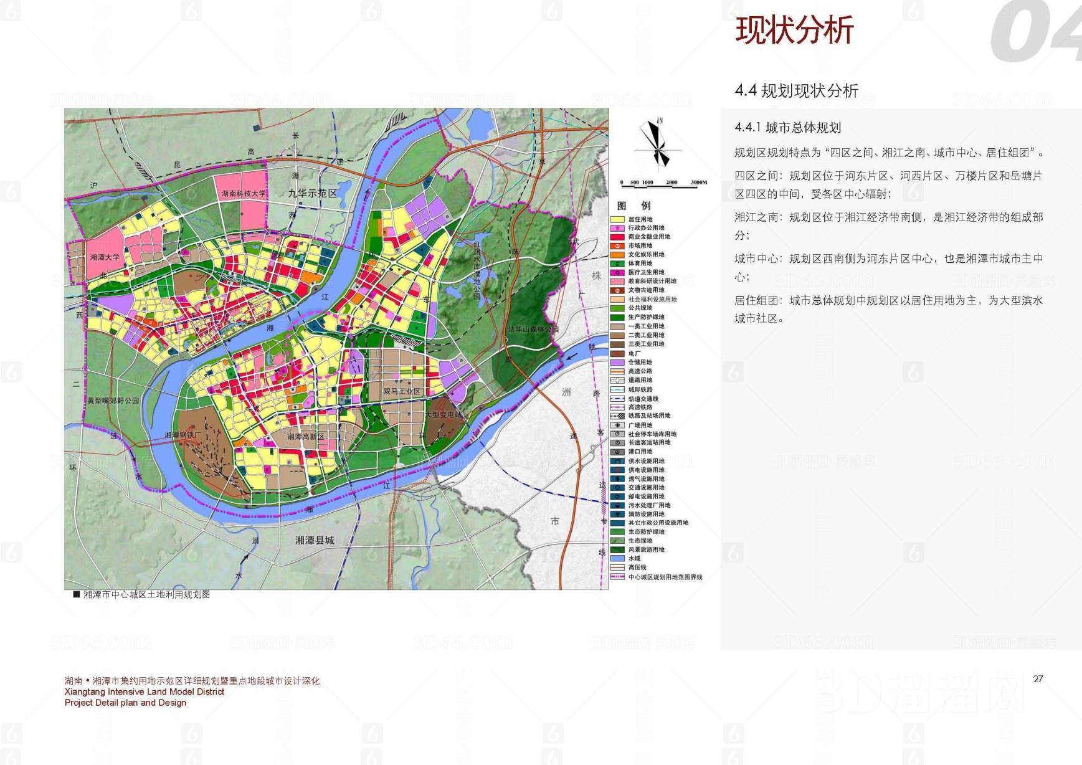Click the 湘潭县城 label on the map

315,540
